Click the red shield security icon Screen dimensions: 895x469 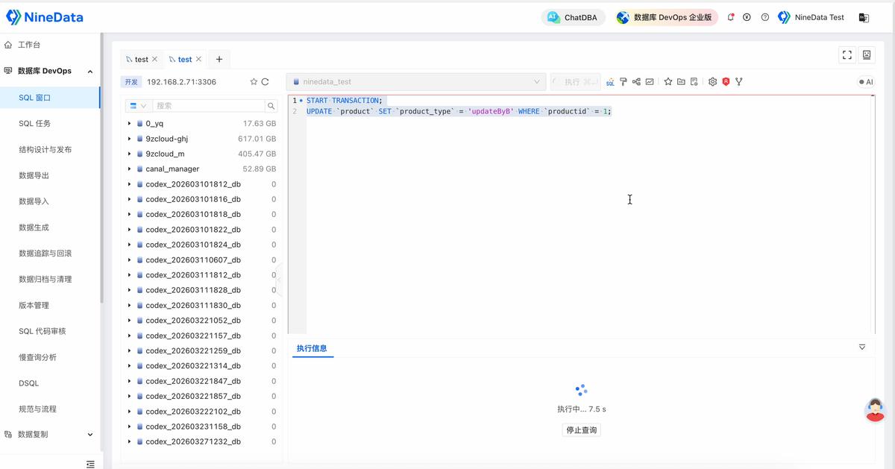(726, 82)
